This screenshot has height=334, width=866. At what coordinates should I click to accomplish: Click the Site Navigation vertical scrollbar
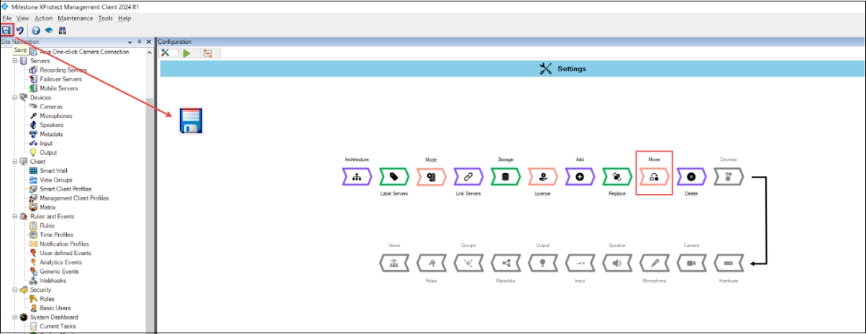[150, 180]
